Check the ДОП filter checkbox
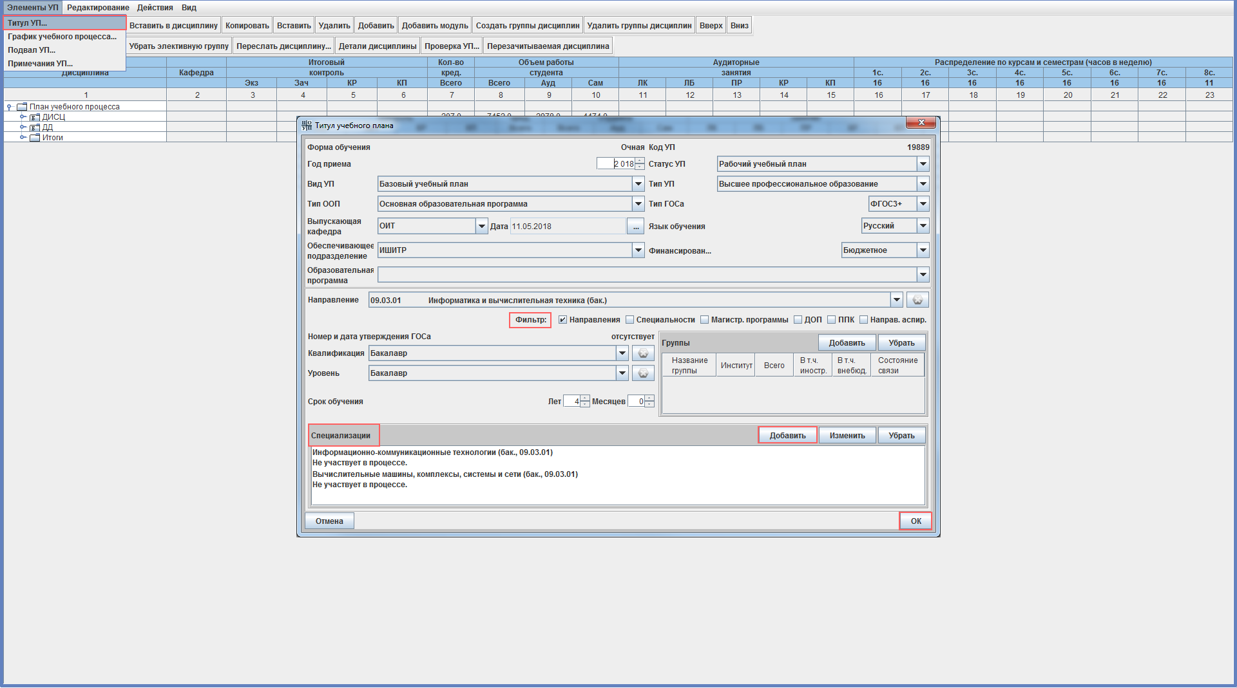This screenshot has height=688, width=1237. click(x=798, y=320)
